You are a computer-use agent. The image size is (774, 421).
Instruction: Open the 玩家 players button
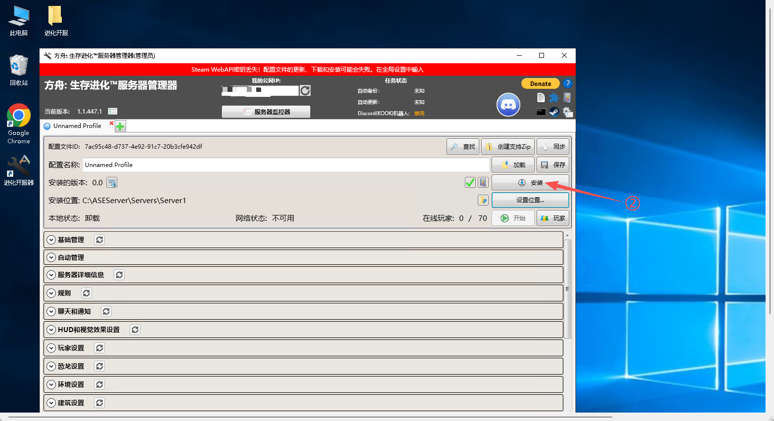pyautogui.click(x=553, y=218)
